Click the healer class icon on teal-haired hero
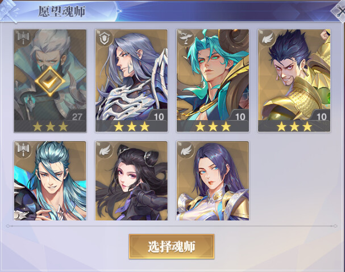The height and width of the screenshot is (272, 345). [x=185, y=38]
